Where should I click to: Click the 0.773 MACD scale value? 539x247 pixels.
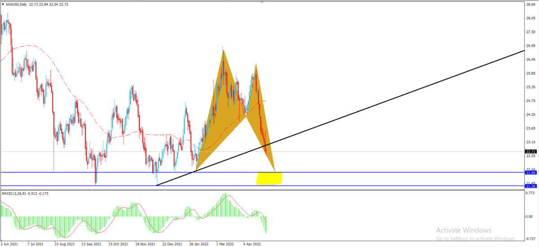(531, 193)
